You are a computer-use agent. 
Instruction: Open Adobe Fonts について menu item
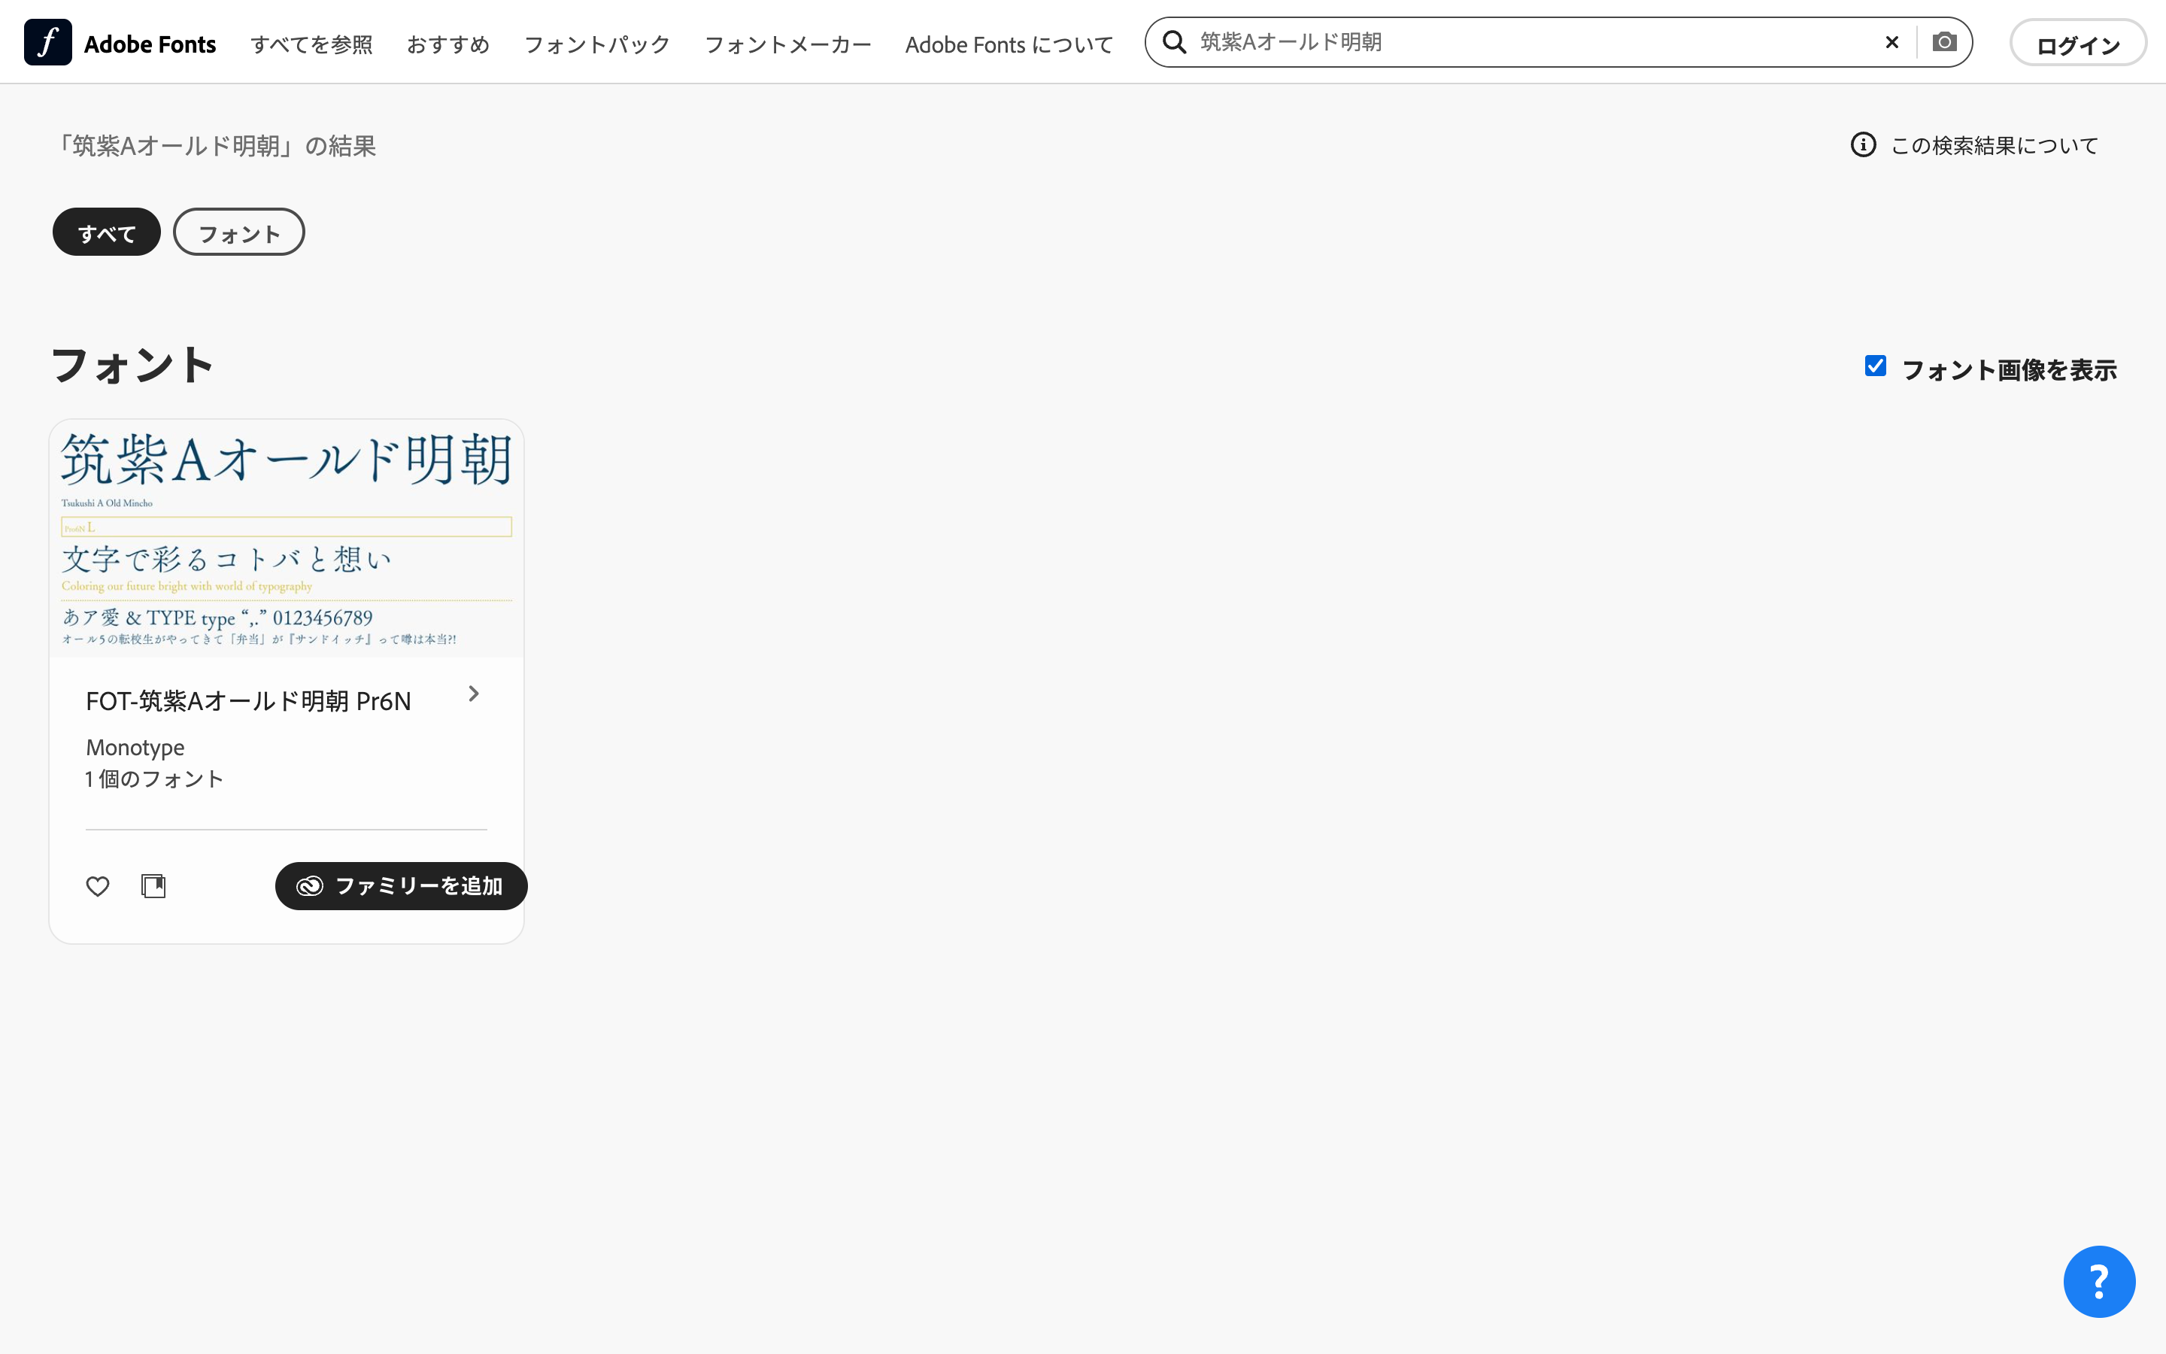(x=1009, y=44)
